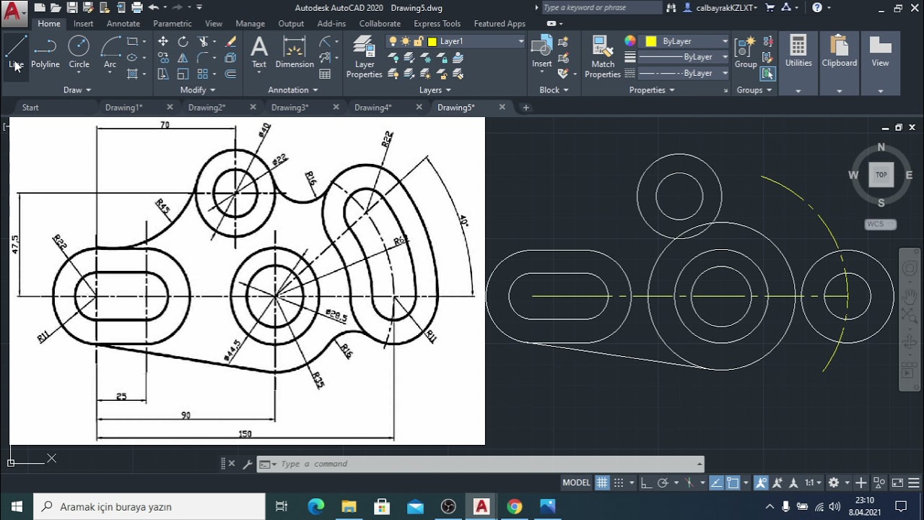Activate the Rotate tool in Modify panel
924x520 pixels.
183,42
